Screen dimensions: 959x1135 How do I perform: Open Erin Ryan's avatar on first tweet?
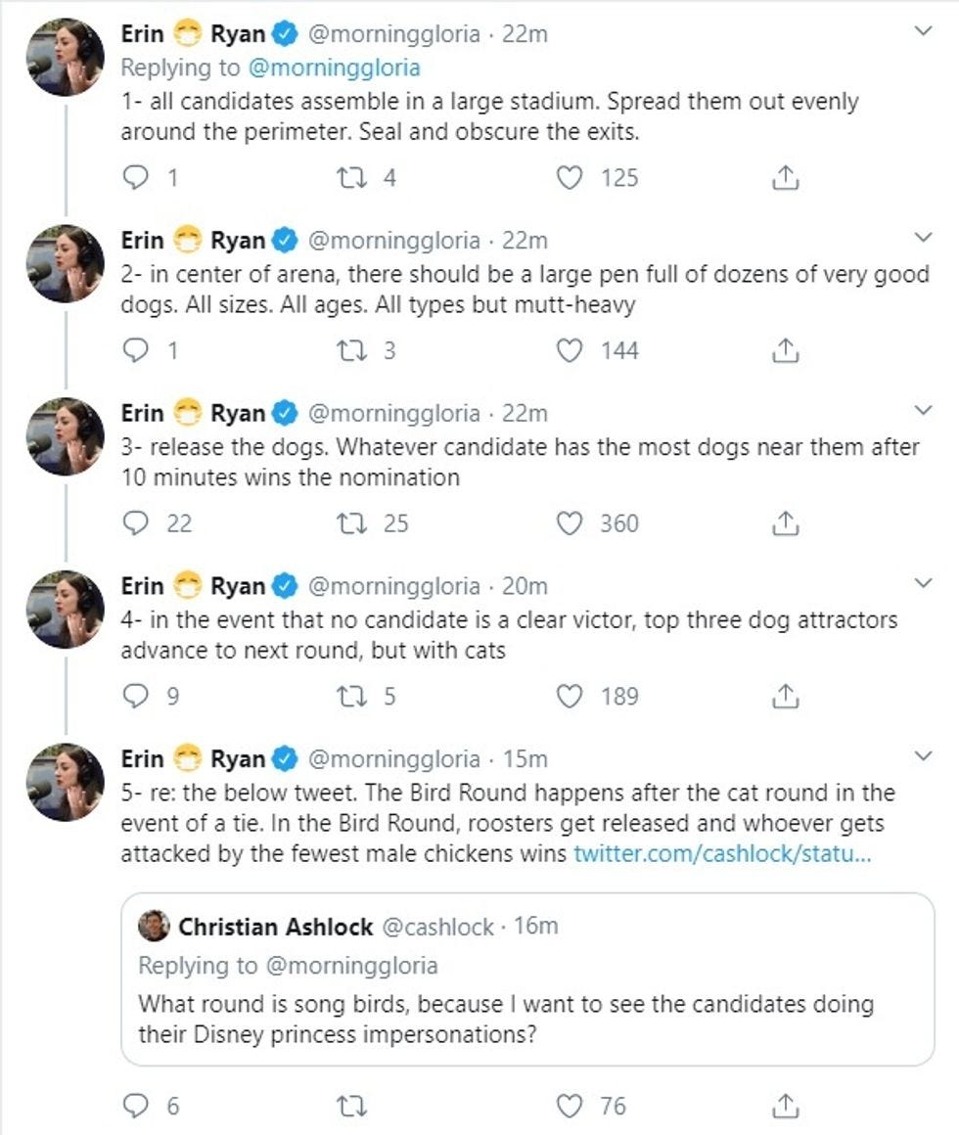tap(66, 57)
